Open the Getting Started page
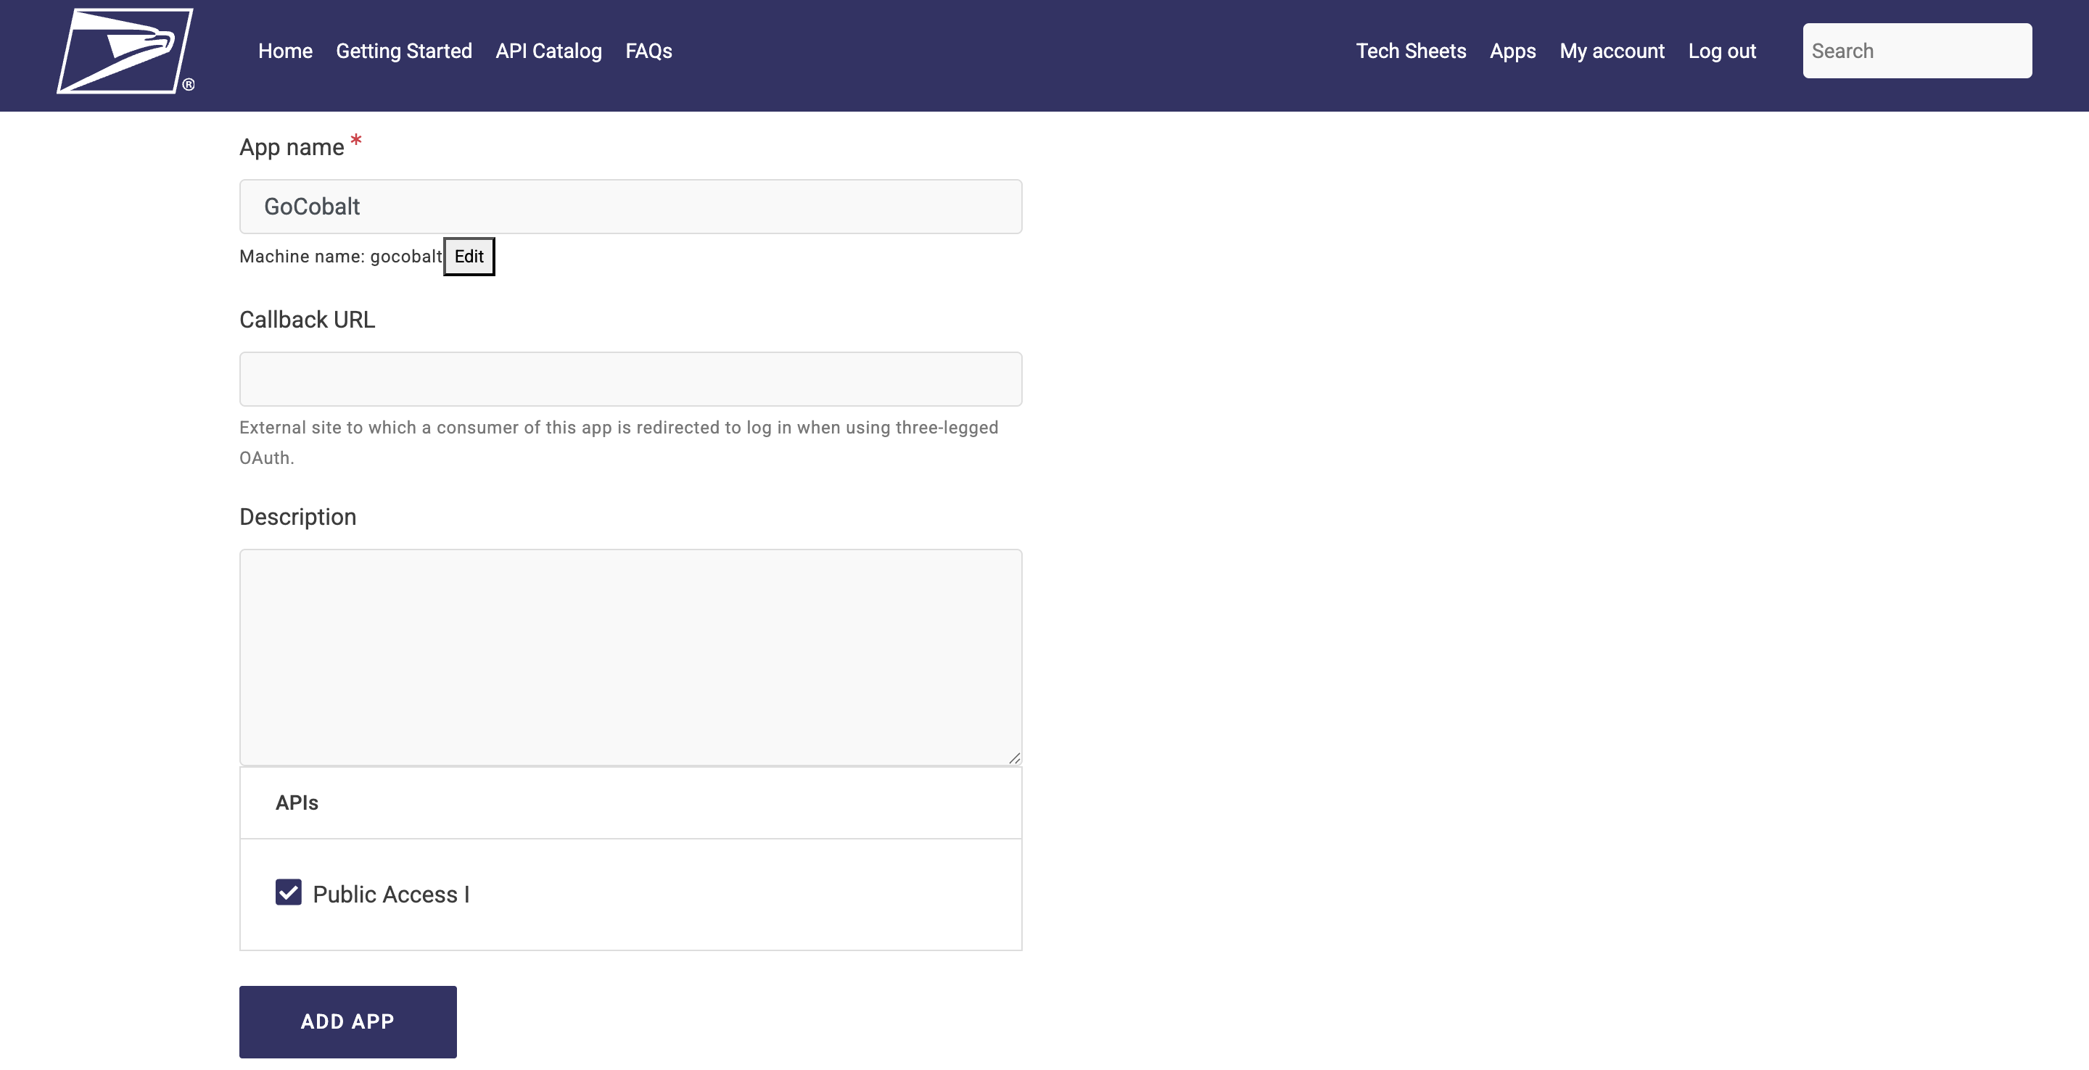 pos(404,50)
